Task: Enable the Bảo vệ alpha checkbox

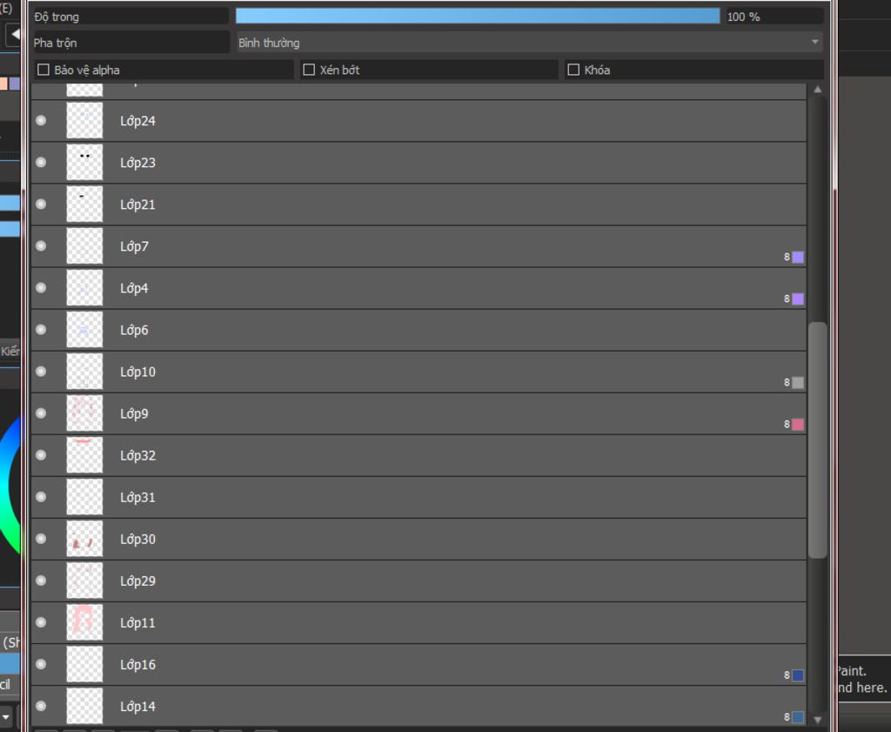Action: click(44, 70)
